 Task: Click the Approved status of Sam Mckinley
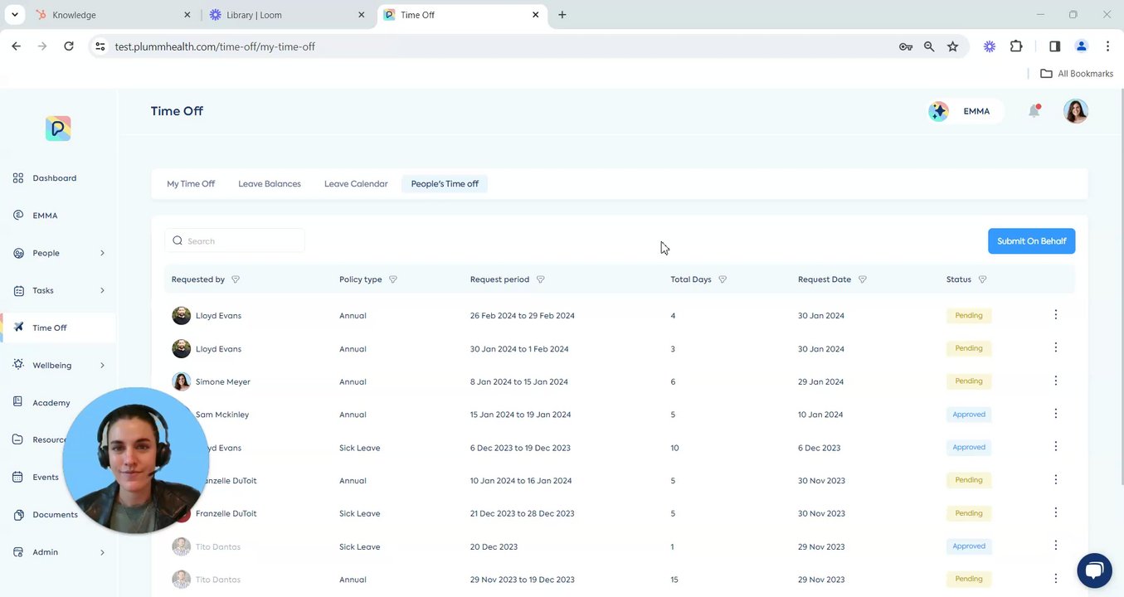[x=969, y=415]
